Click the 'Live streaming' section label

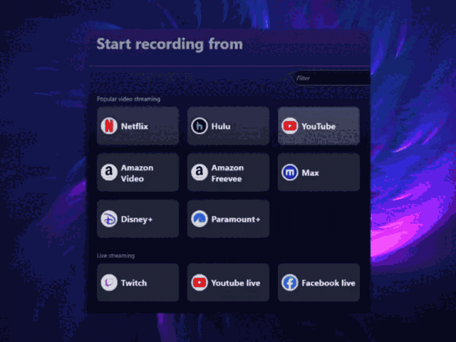pos(115,256)
